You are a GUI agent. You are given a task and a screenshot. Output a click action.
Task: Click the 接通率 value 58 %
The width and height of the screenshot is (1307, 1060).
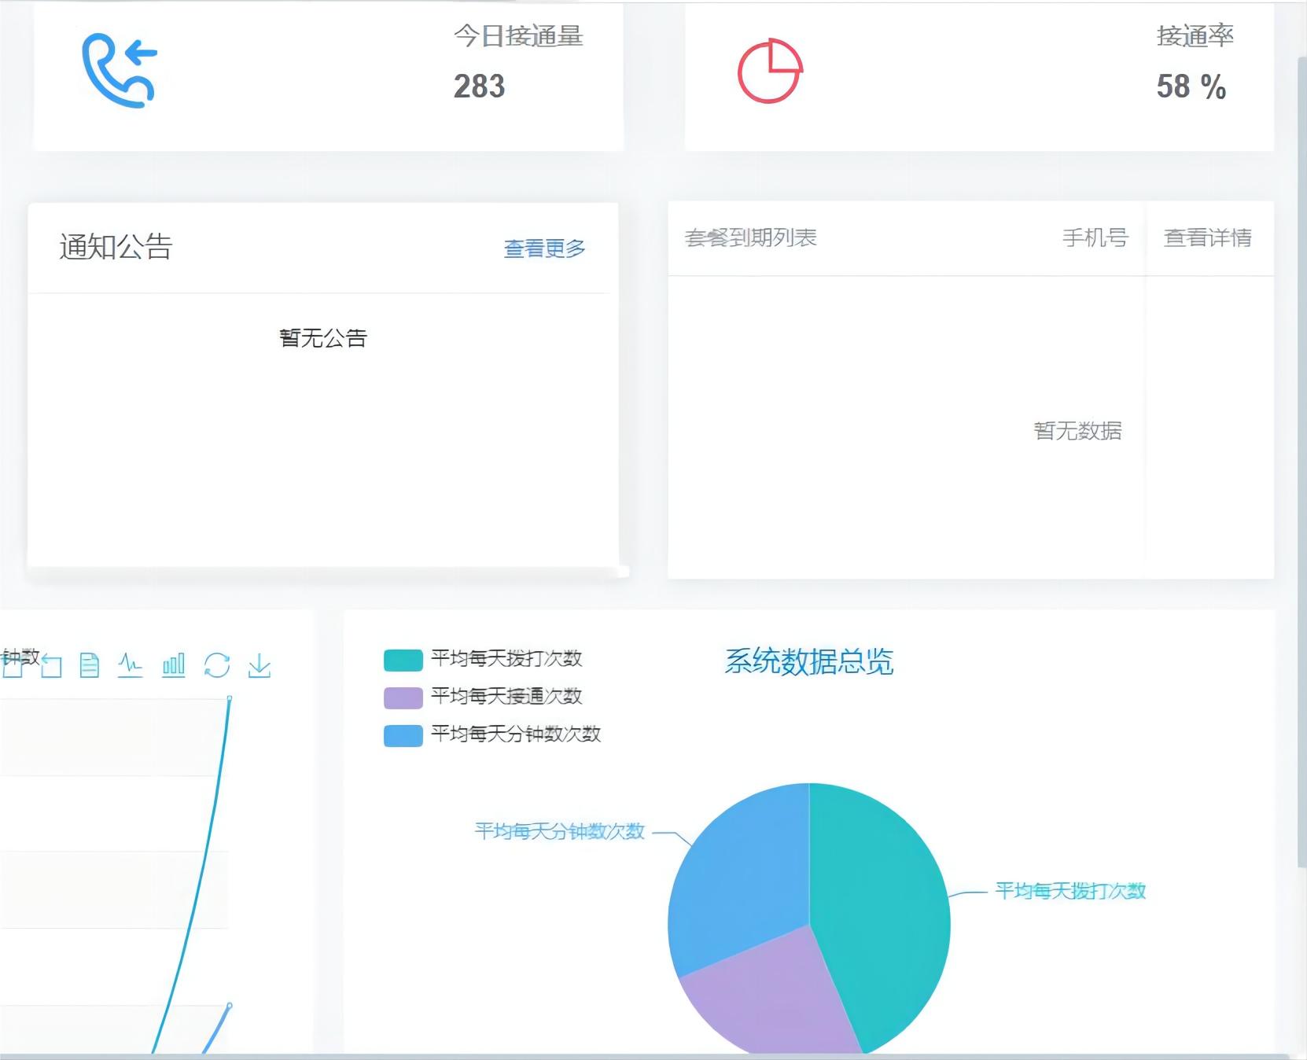point(1191,86)
